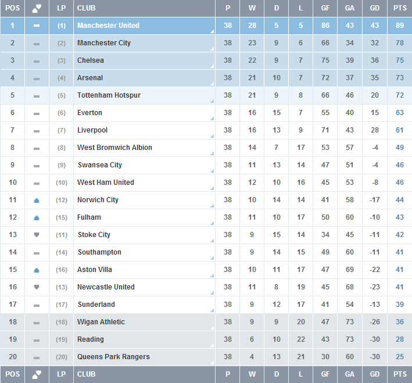Screen dimensions: 412x383
Task: Expand Arsenal row corner triangle
Action: point(212,84)
